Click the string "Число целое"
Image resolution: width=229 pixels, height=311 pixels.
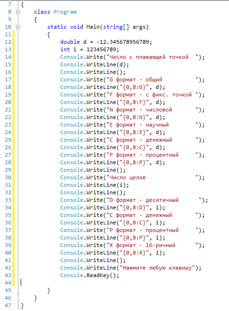coord(152,178)
